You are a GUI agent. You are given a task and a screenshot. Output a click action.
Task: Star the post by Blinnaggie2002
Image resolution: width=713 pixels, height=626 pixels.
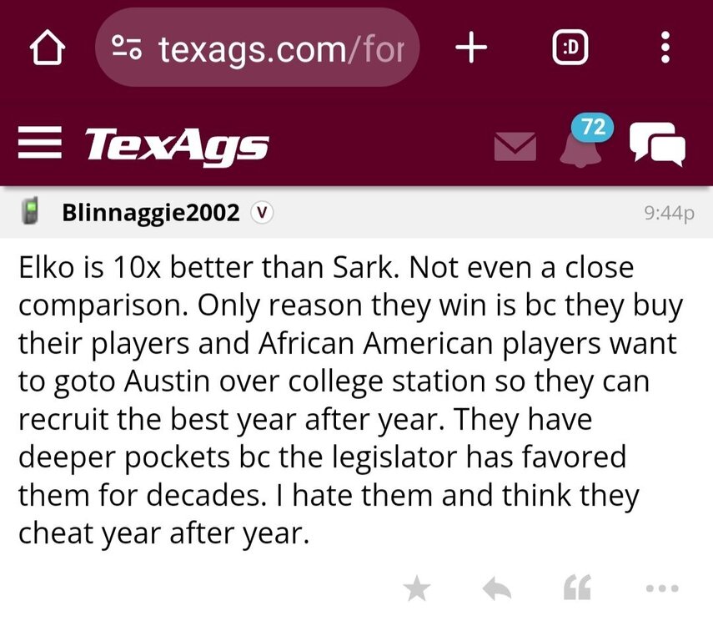[x=417, y=589]
